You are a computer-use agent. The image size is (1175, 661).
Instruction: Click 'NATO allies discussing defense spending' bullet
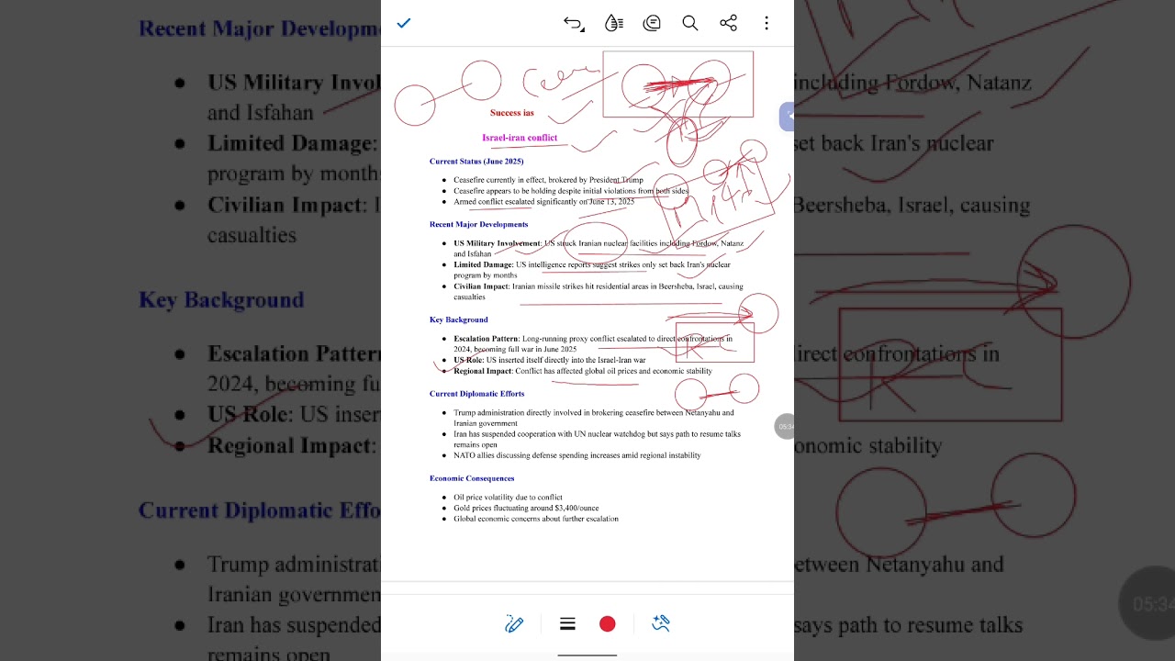pos(577,455)
